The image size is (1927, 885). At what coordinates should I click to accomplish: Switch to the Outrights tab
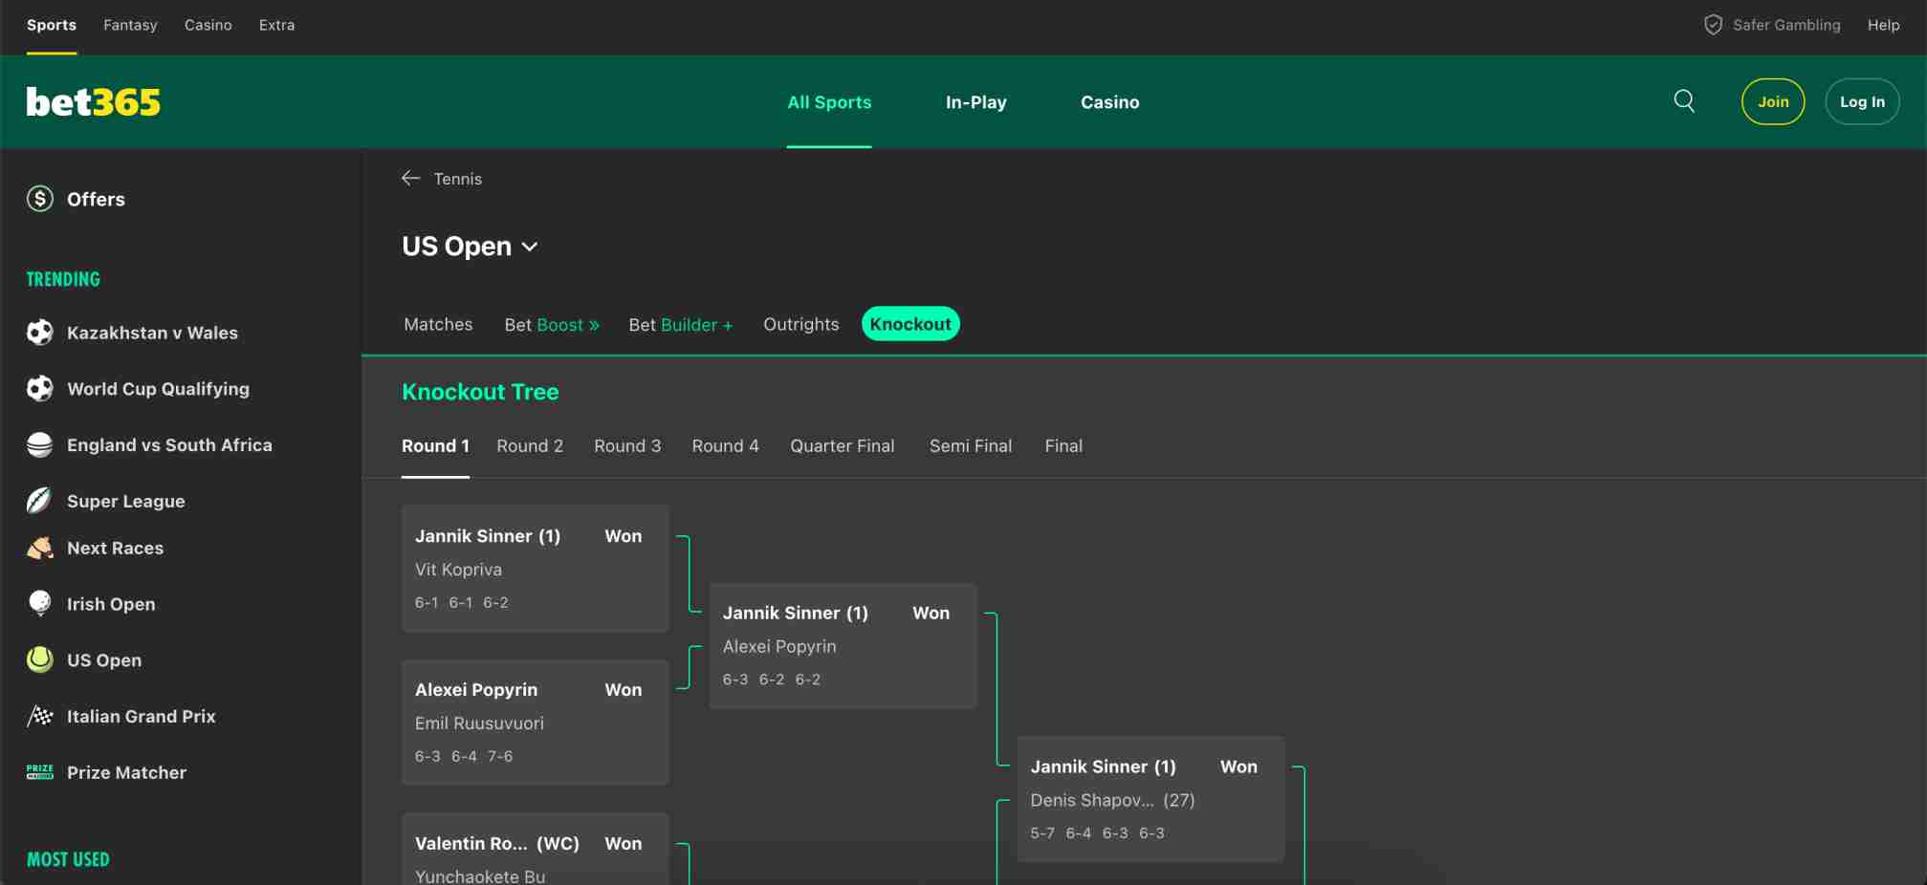[x=800, y=324]
